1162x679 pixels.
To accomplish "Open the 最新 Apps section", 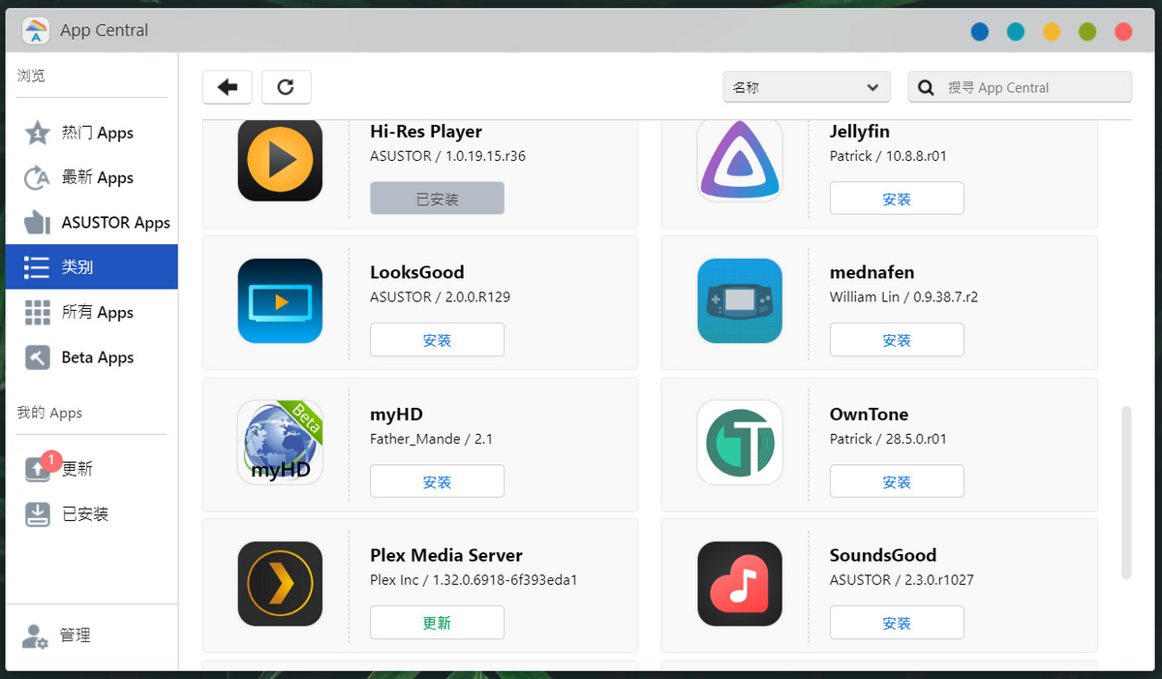I will (91, 177).
